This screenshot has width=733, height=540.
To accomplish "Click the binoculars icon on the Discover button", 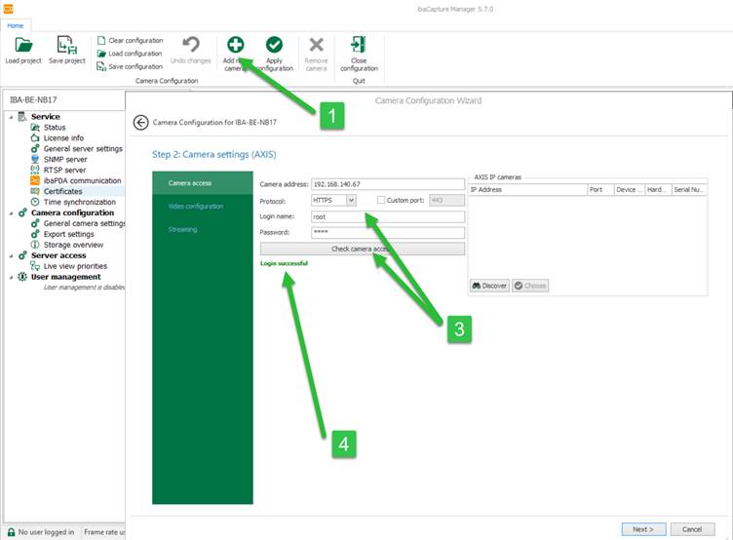I will (476, 286).
